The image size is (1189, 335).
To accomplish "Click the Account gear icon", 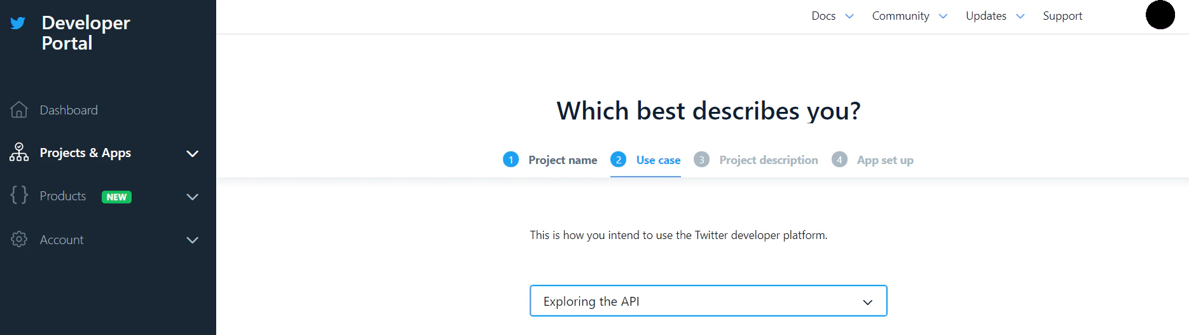I will click(x=19, y=239).
